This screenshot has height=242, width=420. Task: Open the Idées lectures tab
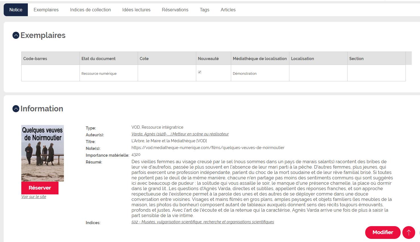136,10
